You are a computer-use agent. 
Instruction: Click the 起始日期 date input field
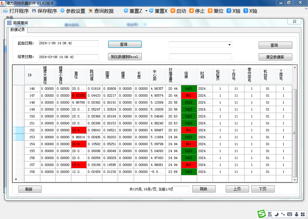pyautogui.click(x=68, y=43)
